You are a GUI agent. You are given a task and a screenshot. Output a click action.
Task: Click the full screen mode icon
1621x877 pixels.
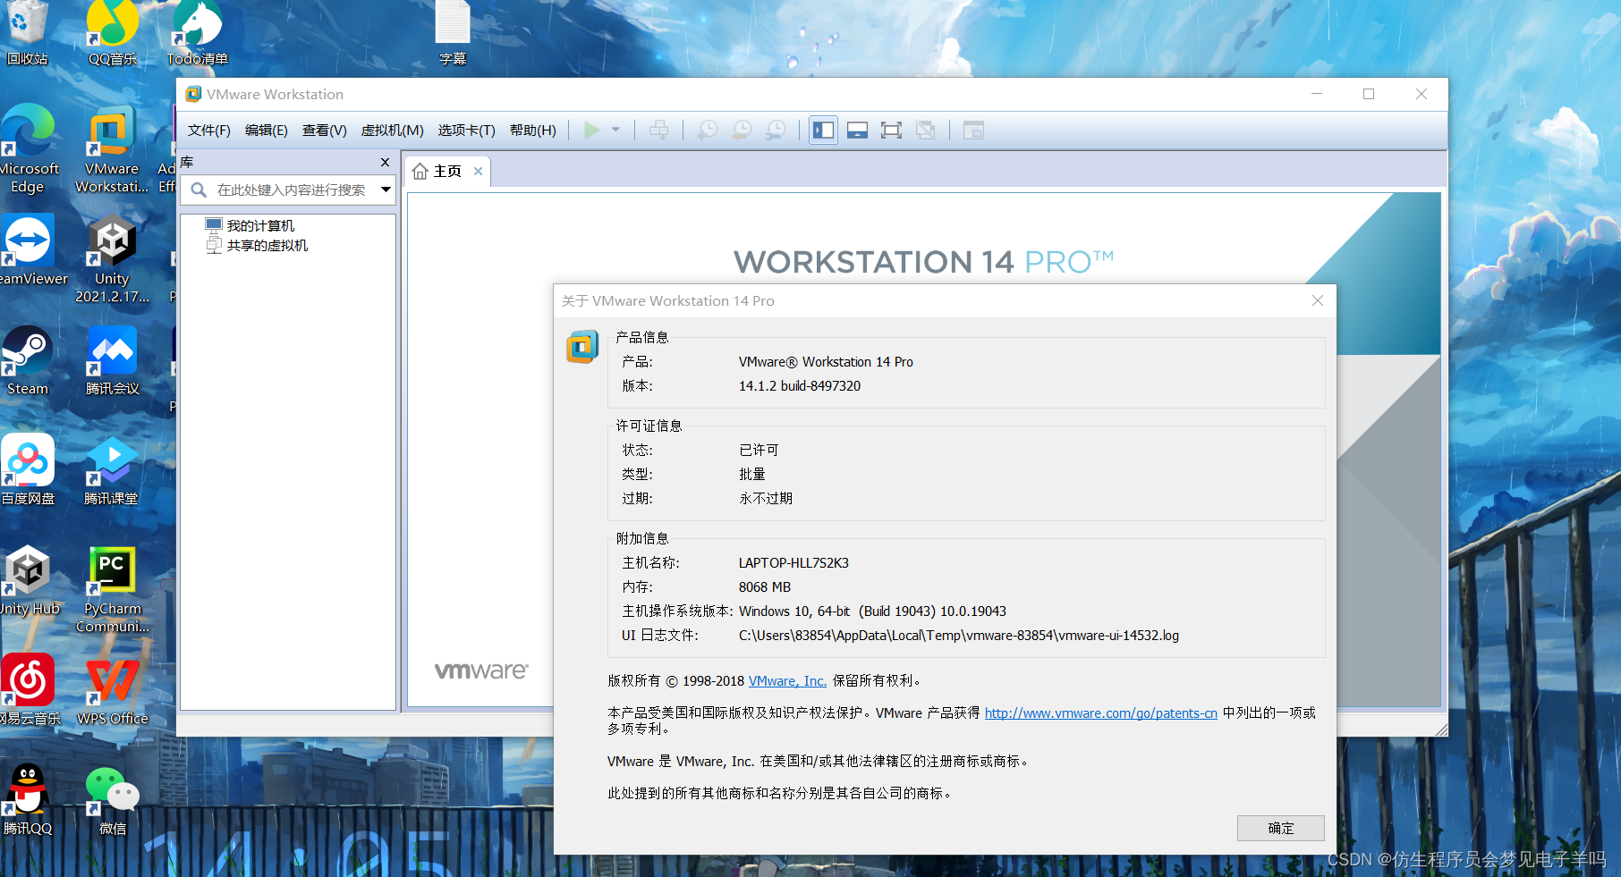891,131
